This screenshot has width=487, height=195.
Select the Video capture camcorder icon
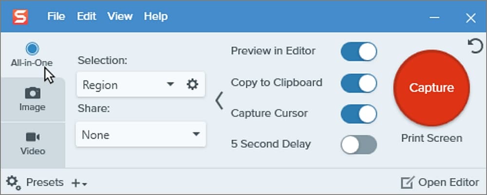click(32, 137)
